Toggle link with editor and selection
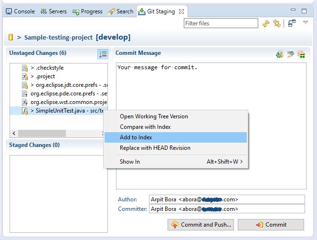The height and width of the screenshot is (240, 317). click(x=277, y=23)
